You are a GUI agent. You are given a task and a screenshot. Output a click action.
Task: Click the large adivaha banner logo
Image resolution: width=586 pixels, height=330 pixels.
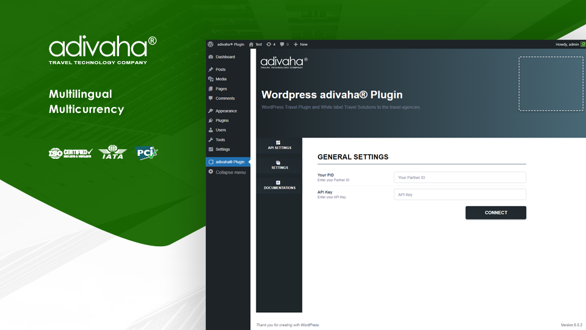[103, 50]
